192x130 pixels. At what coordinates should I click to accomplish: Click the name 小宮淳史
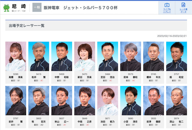130,121
